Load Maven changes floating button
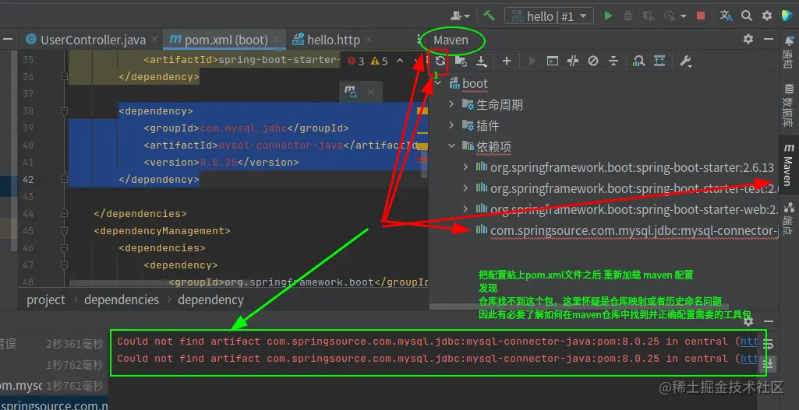This screenshot has width=799, height=410. pos(351,92)
